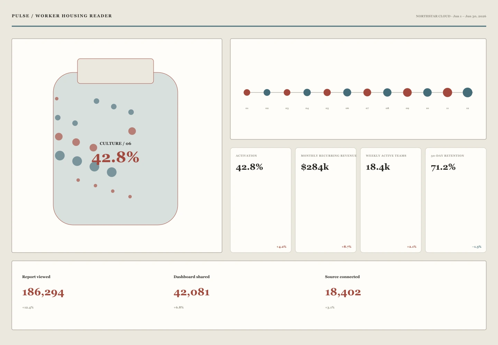Click the "PULSE / WORKER HOUSING READER" title
Screen dimensions: 498x345
(62, 16)
